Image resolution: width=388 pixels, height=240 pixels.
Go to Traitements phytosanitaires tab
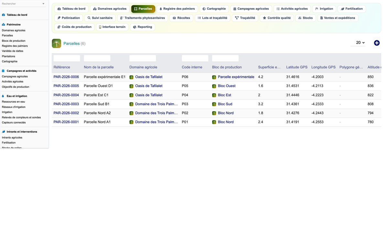143,18
